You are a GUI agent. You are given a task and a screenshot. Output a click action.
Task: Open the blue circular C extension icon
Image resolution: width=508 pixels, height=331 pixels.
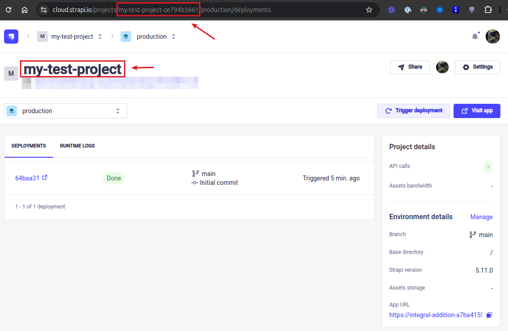click(x=440, y=10)
